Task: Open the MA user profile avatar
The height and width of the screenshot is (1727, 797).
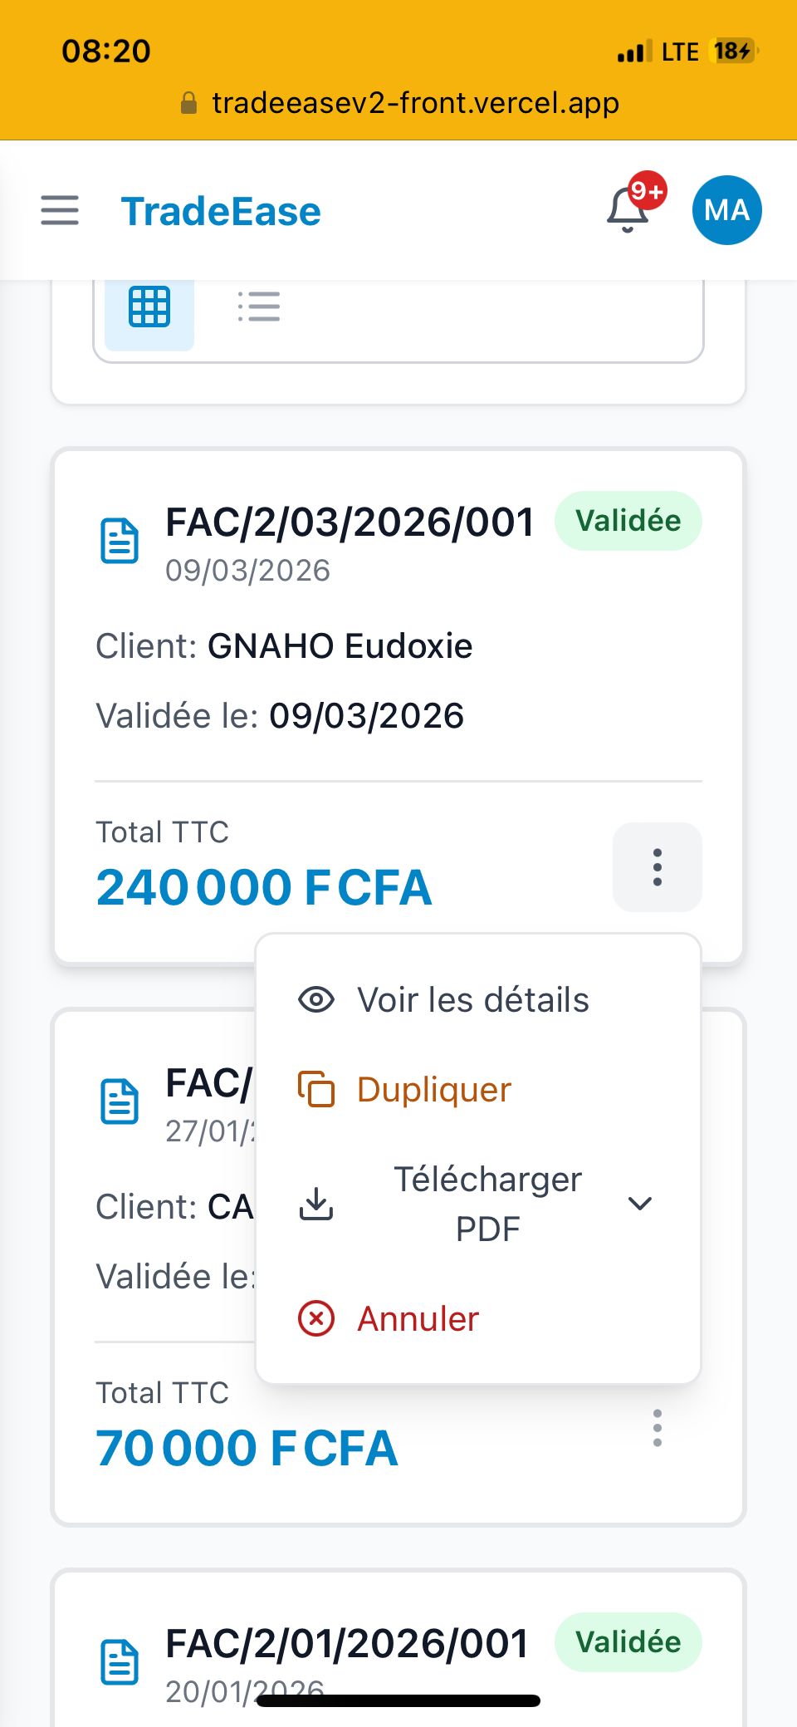Action: coord(726,210)
